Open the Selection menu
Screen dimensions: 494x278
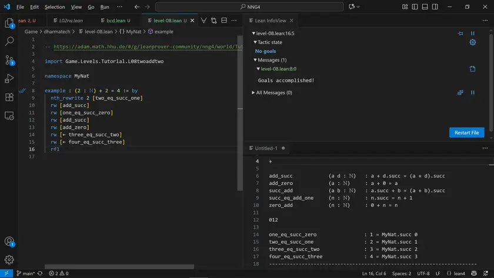(x=55, y=7)
